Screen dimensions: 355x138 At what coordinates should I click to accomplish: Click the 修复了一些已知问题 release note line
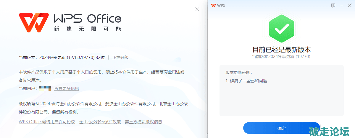tap(246, 80)
